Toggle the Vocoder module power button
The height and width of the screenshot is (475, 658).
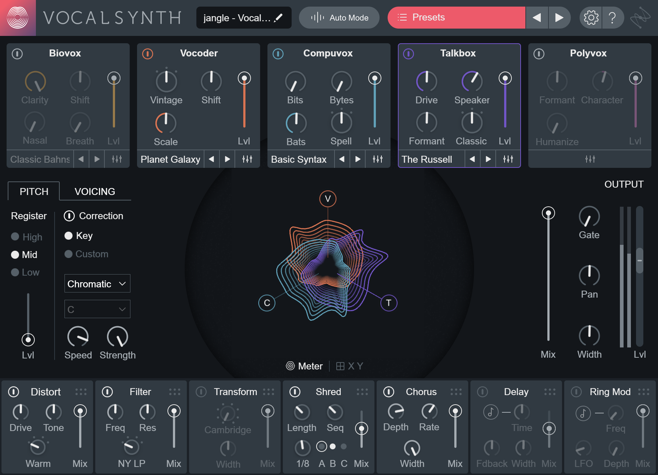click(x=148, y=54)
